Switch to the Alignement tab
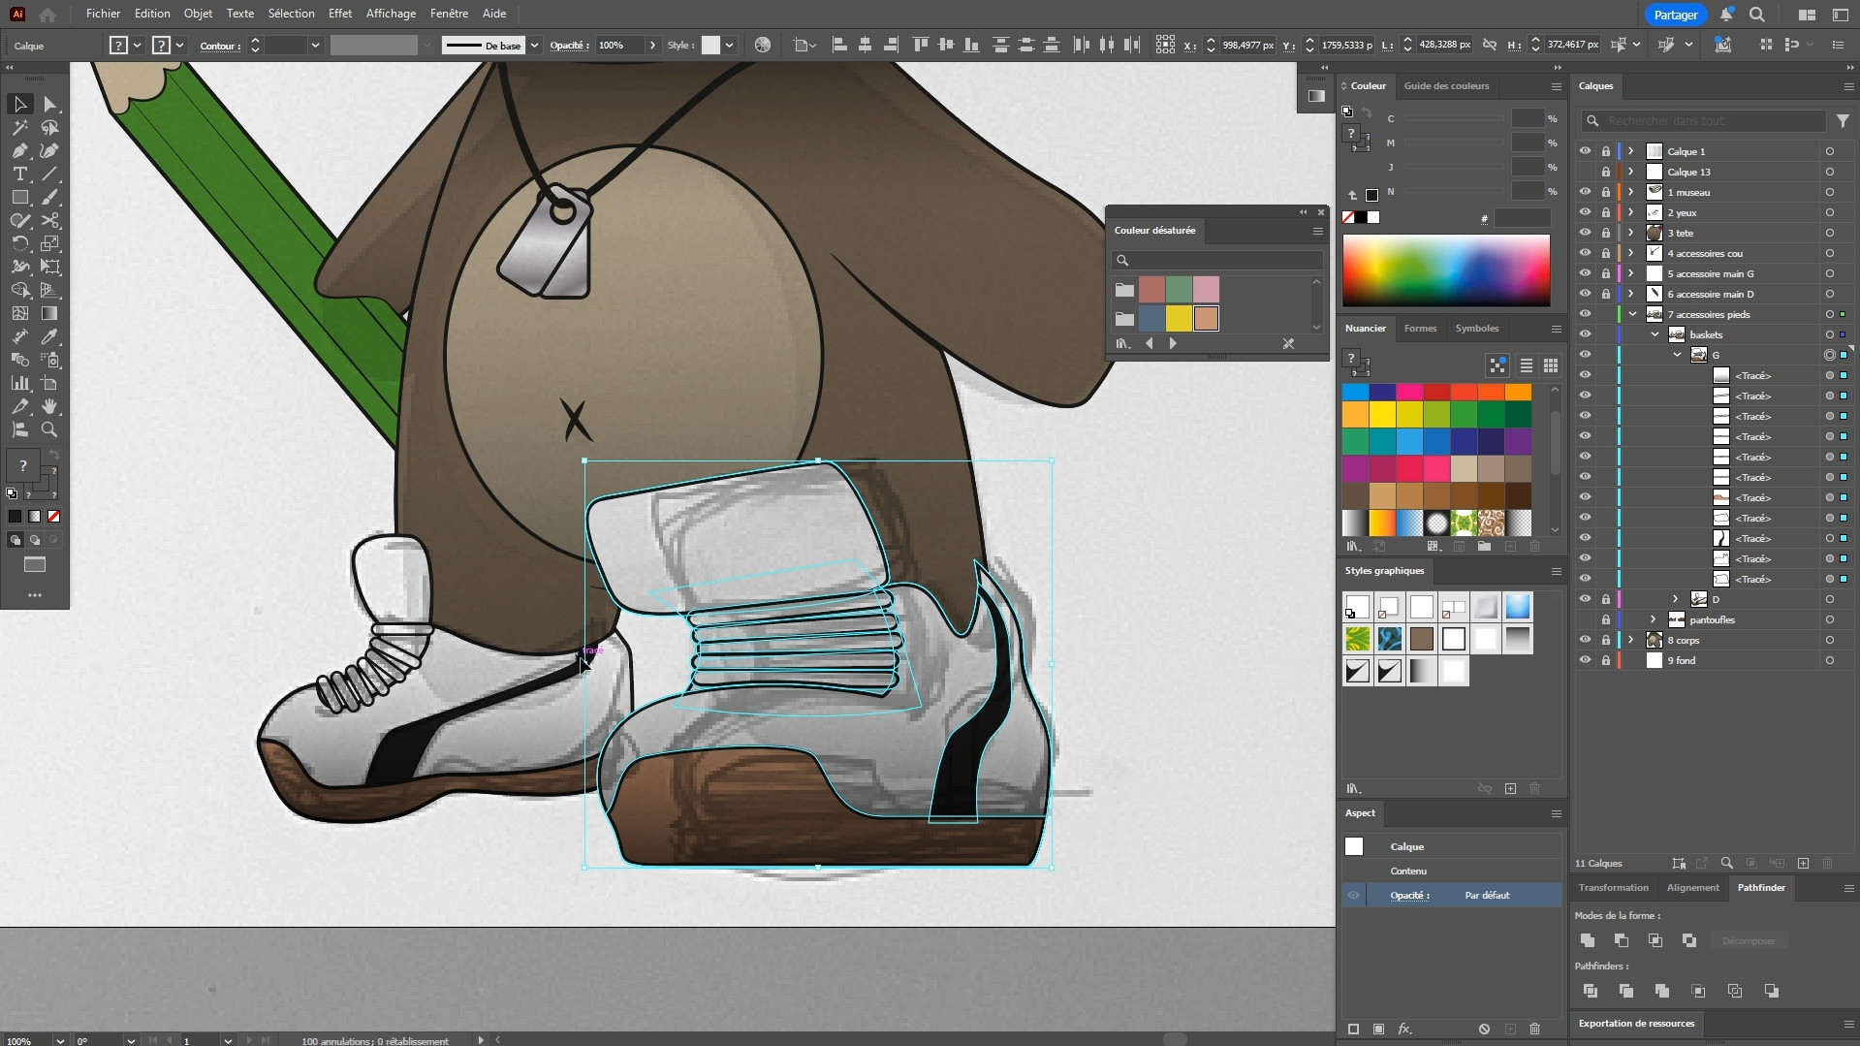1860x1046 pixels. tap(1692, 888)
